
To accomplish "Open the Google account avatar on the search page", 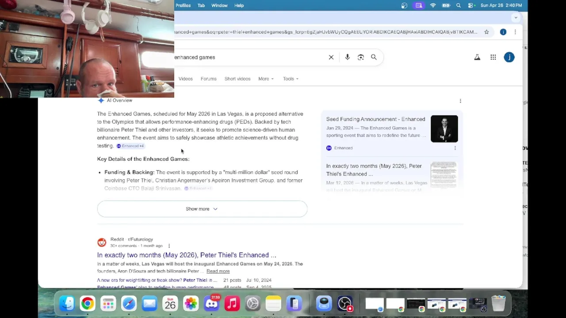I will (509, 57).
